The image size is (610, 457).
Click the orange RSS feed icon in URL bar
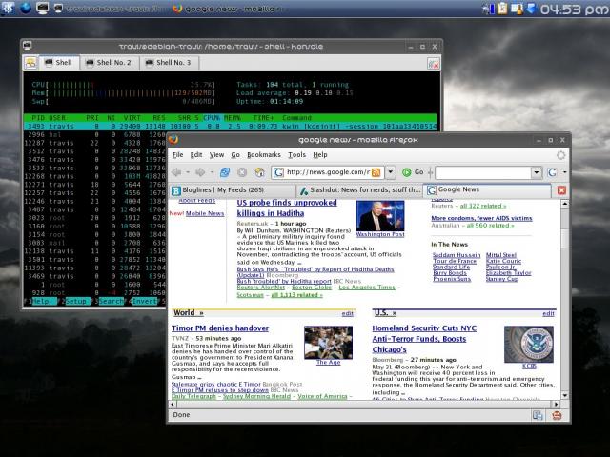click(376, 172)
